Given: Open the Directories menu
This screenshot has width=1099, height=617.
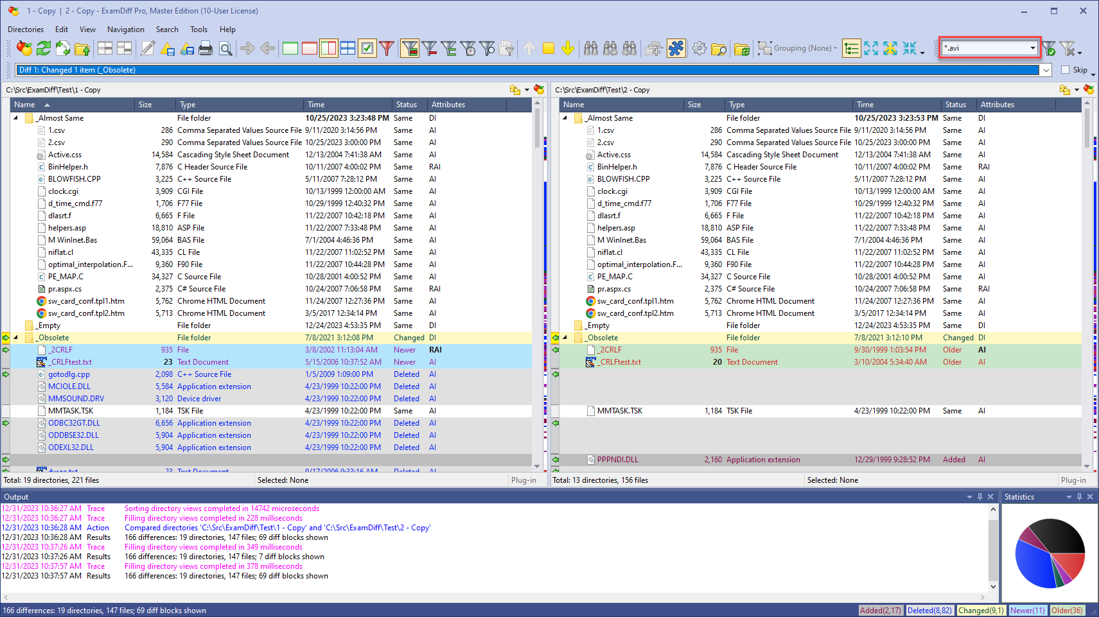Looking at the screenshot, I should (26, 30).
